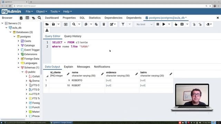Open Query Tool icon in Browser panel
Image resolution: width=221 pixels, height=124 pixels.
21,18
